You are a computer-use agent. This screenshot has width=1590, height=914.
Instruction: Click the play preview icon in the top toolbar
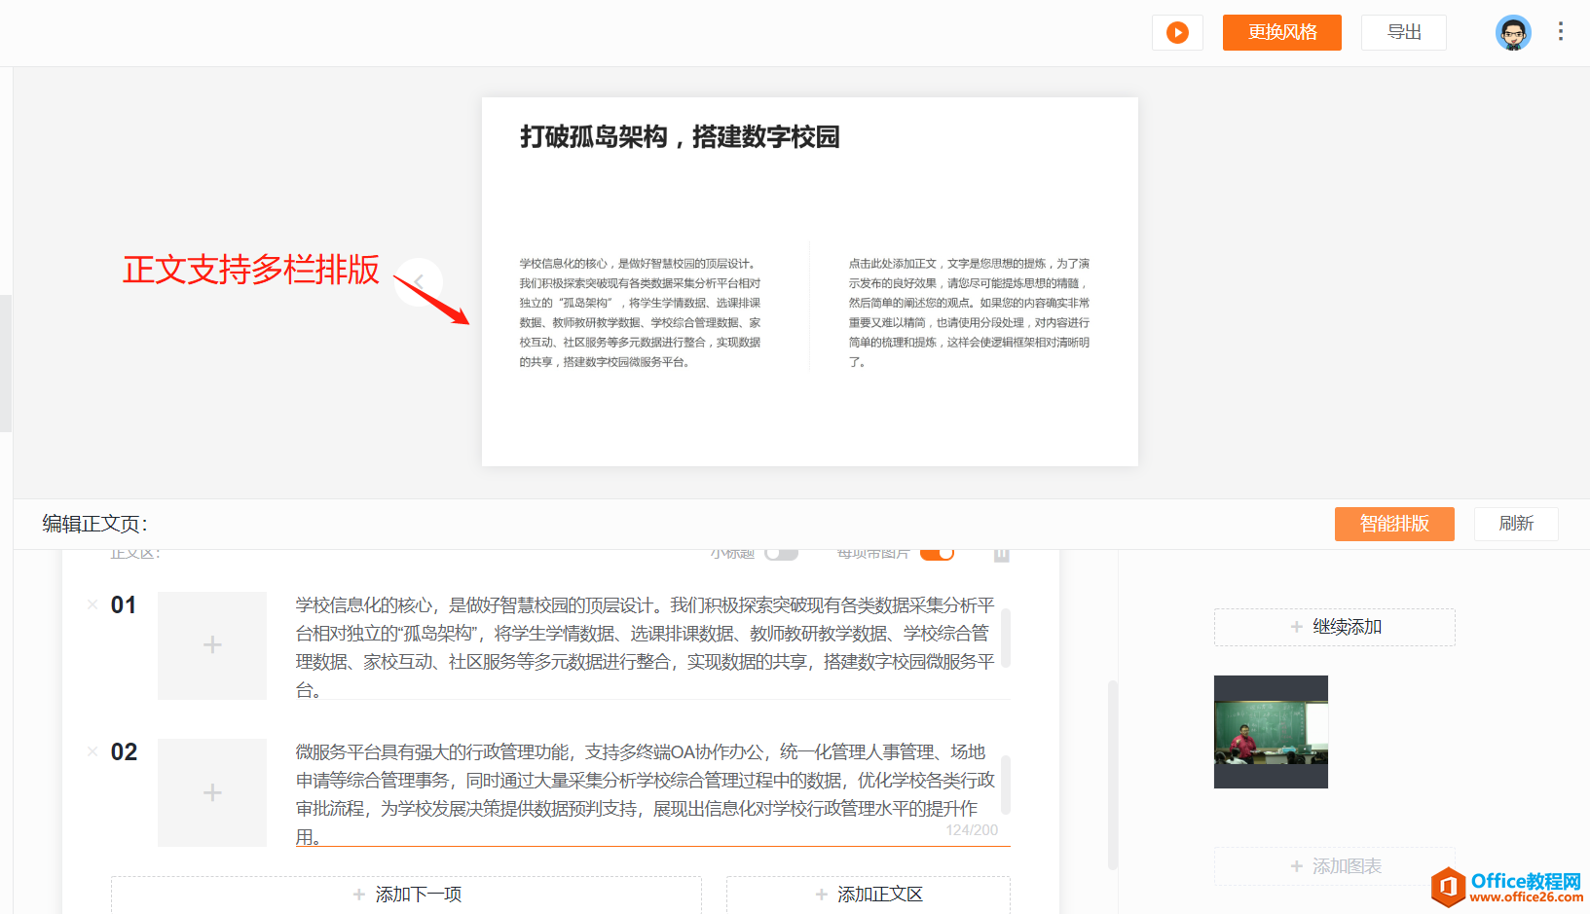pyautogui.click(x=1177, y=32)
